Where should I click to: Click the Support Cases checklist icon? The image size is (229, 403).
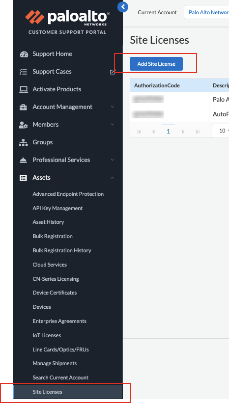[x=24, y=72]
